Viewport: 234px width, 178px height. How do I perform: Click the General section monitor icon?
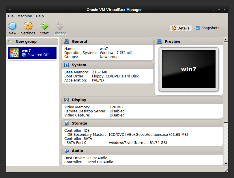pos(67,42)
